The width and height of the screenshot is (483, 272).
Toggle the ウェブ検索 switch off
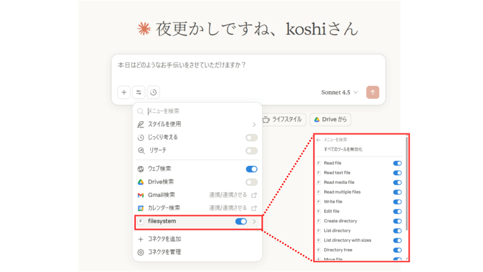(251, 169)
